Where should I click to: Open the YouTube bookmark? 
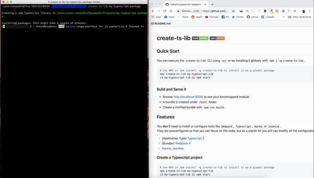pyautogui.click(x=212, y=17)
